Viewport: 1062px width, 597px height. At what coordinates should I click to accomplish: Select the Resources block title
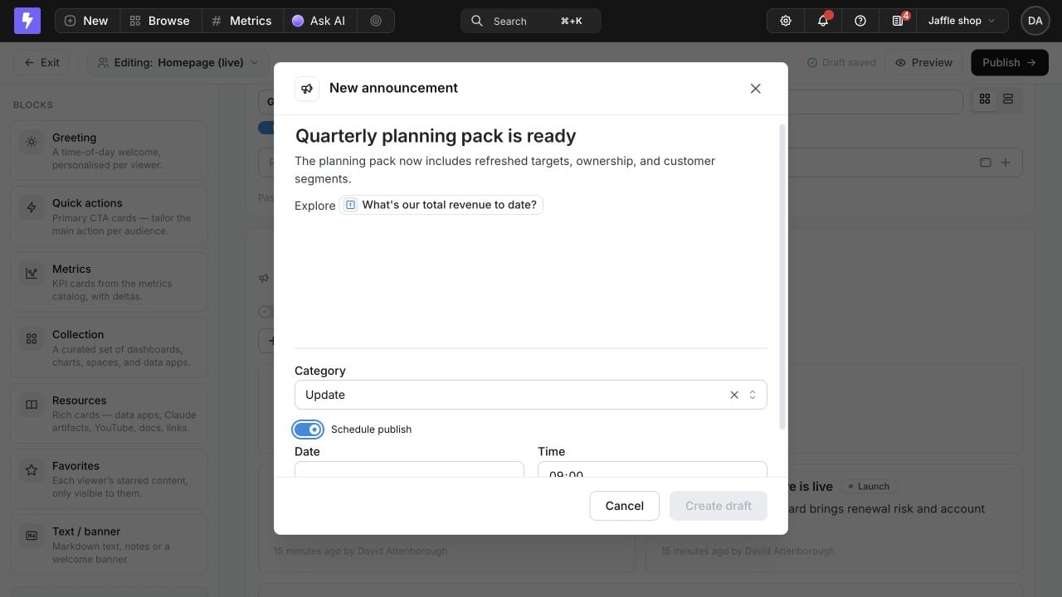79,400
